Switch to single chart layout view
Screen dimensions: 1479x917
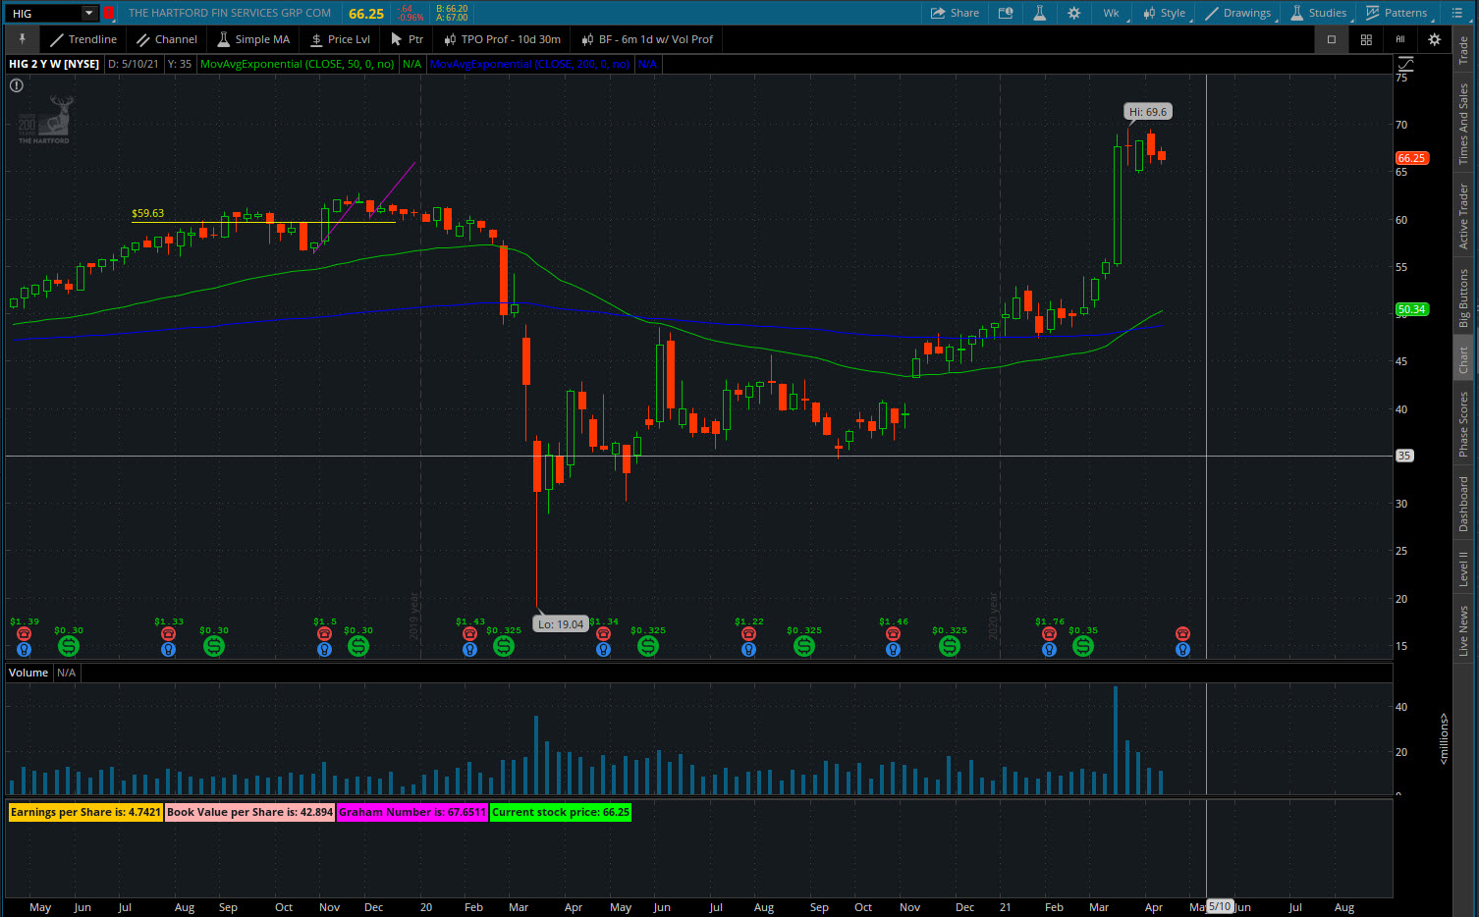1332,39
